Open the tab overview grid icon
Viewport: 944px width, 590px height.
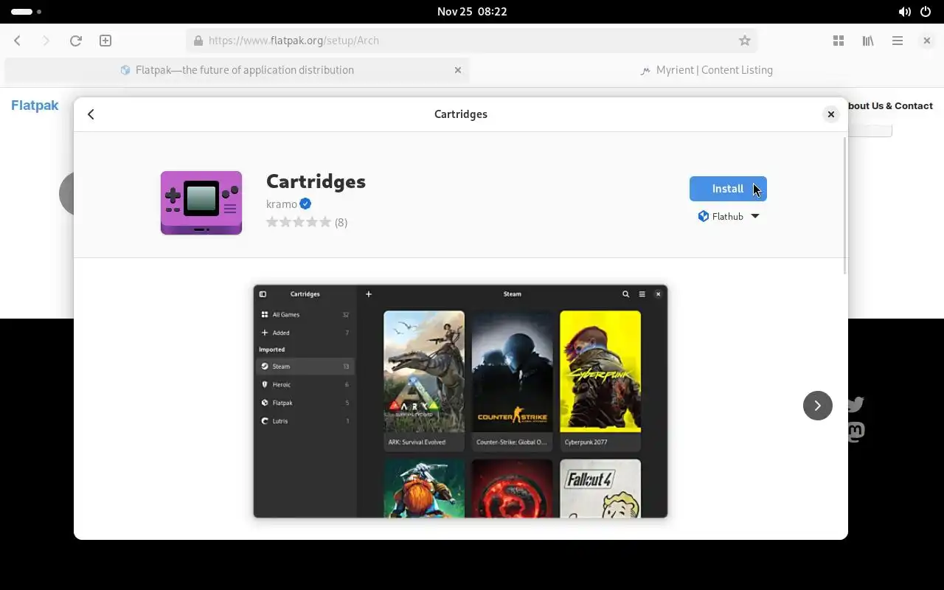coord(839,41)
